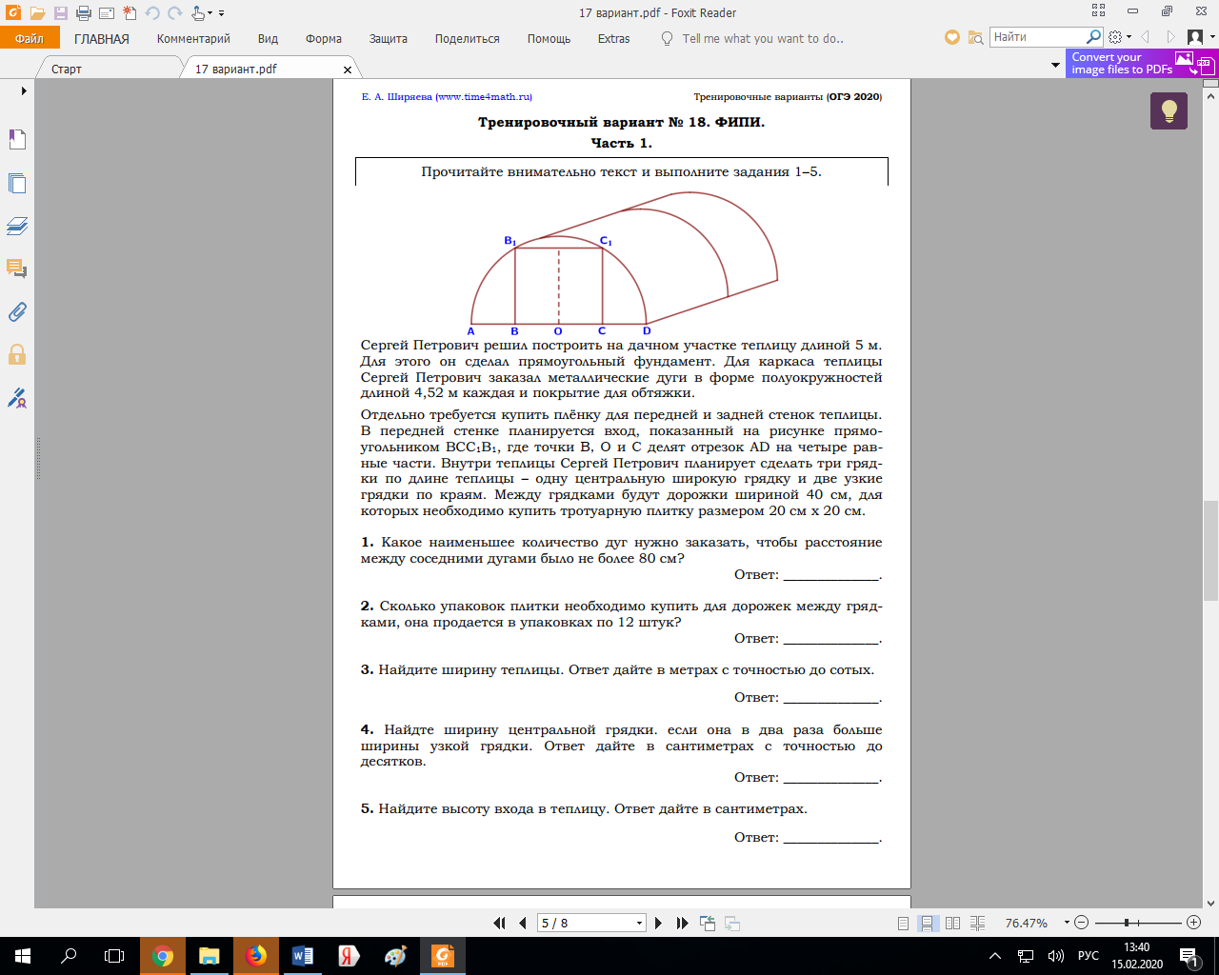Open the page number 5 / 8 dropdown
Viewport: 1219px width, 975px height.
click(x=639, y=924)
